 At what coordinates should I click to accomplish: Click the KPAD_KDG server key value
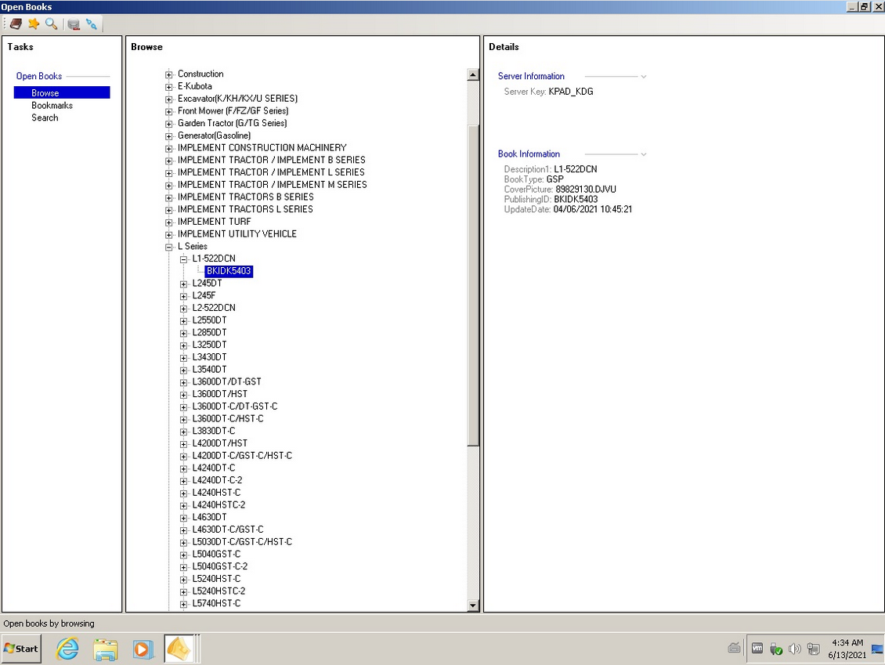[x=571, y=92]
